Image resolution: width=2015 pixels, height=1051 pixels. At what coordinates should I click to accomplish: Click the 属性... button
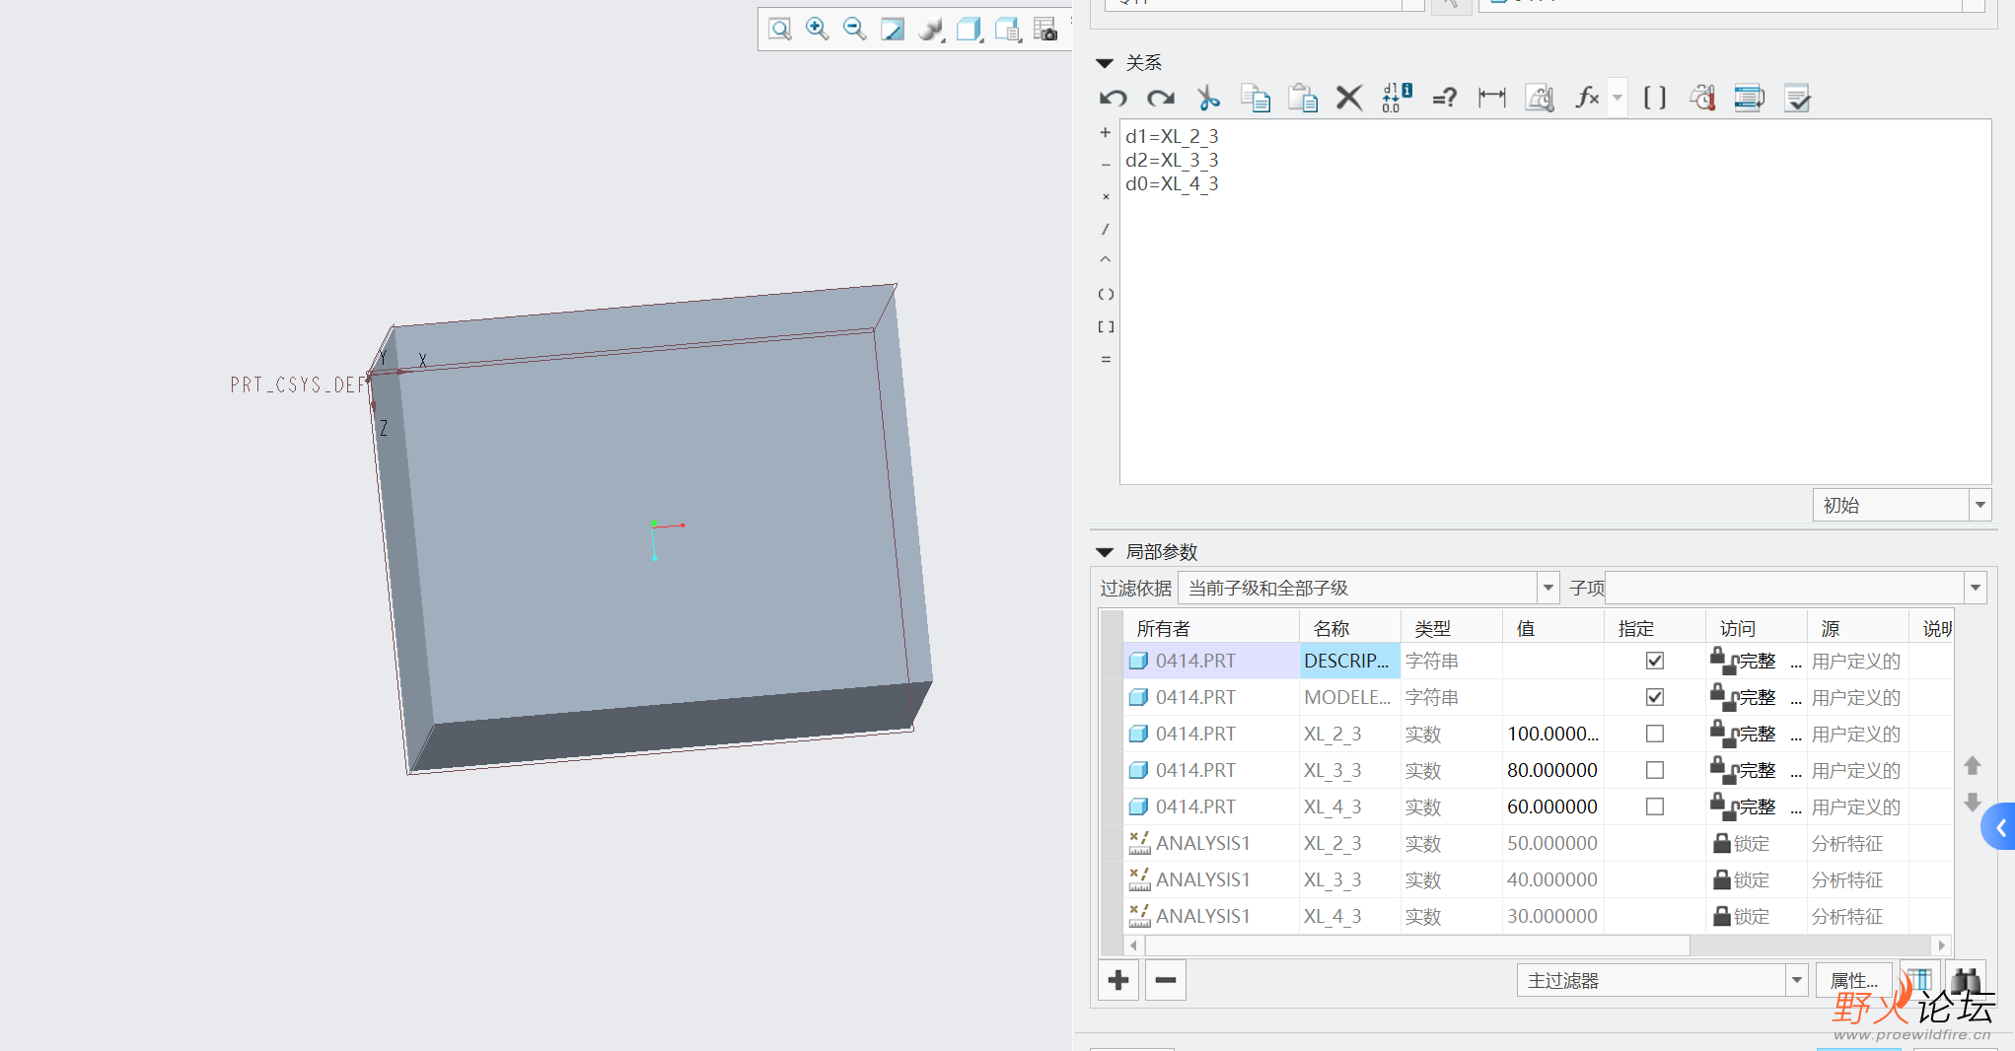point(1853,980)
